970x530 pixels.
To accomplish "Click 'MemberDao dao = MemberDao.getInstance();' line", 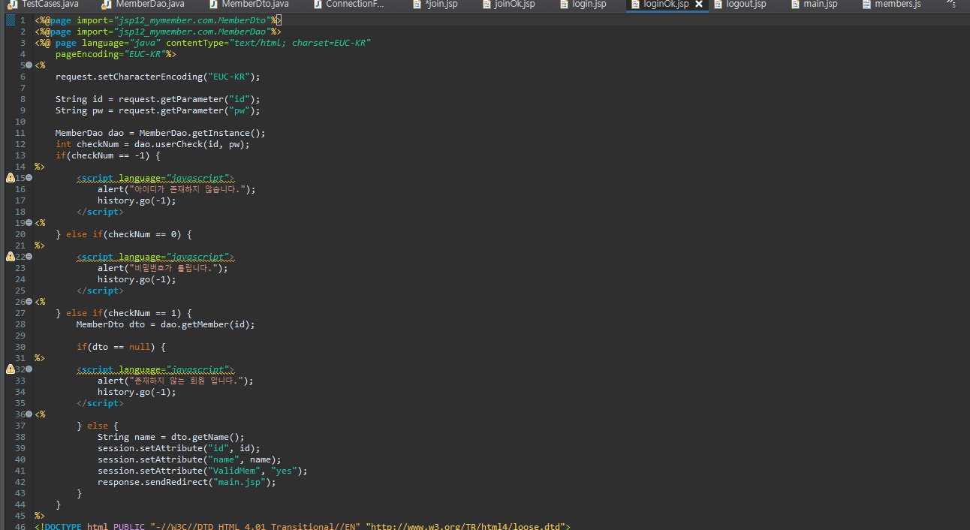I will (x=161, y=133).
